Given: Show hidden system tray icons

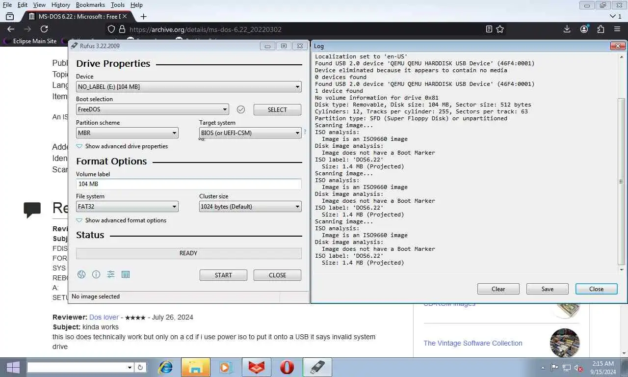Looking at the screenshot, I should [543, 368].
